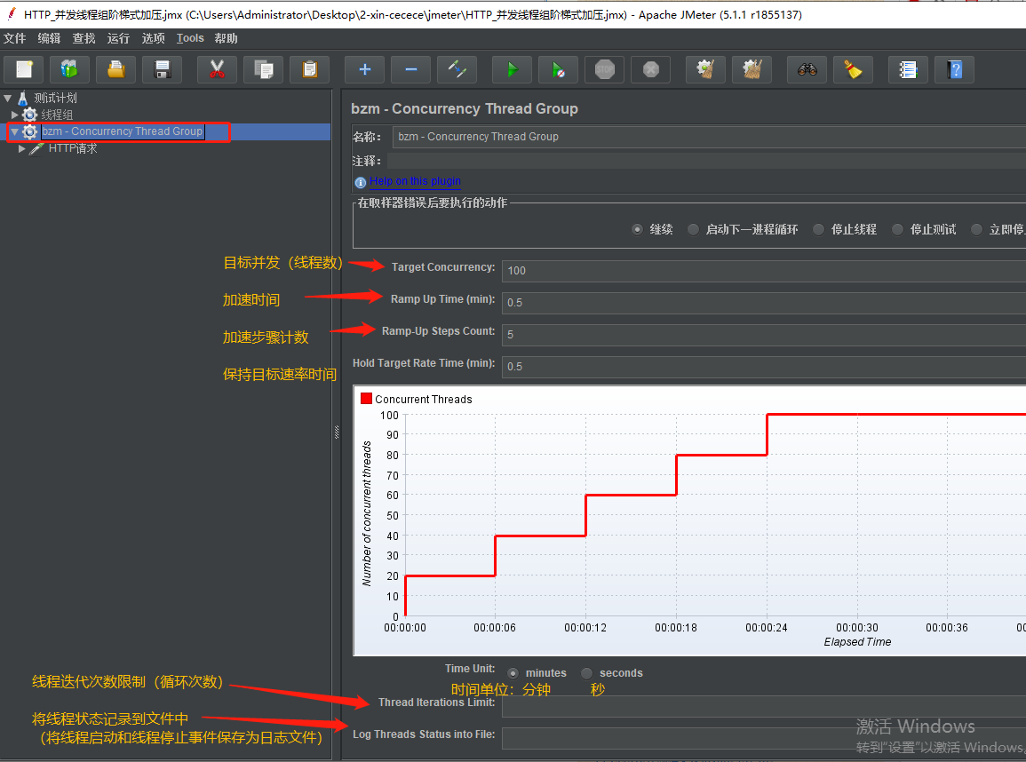Image resolution: width=1026 pixels, height=762 pixels.
Task: Click the Stop test icon
Action: [604, 69]
